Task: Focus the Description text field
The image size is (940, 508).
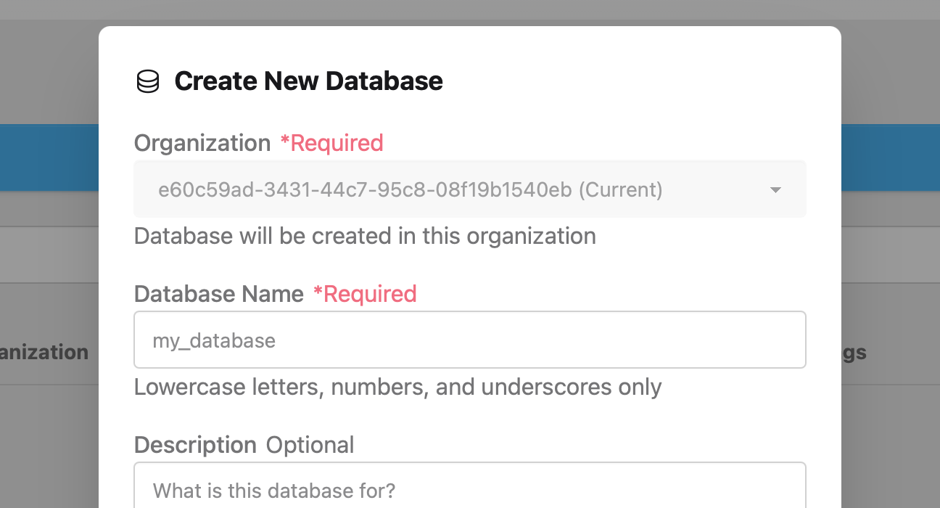Action: pos(470,485)
